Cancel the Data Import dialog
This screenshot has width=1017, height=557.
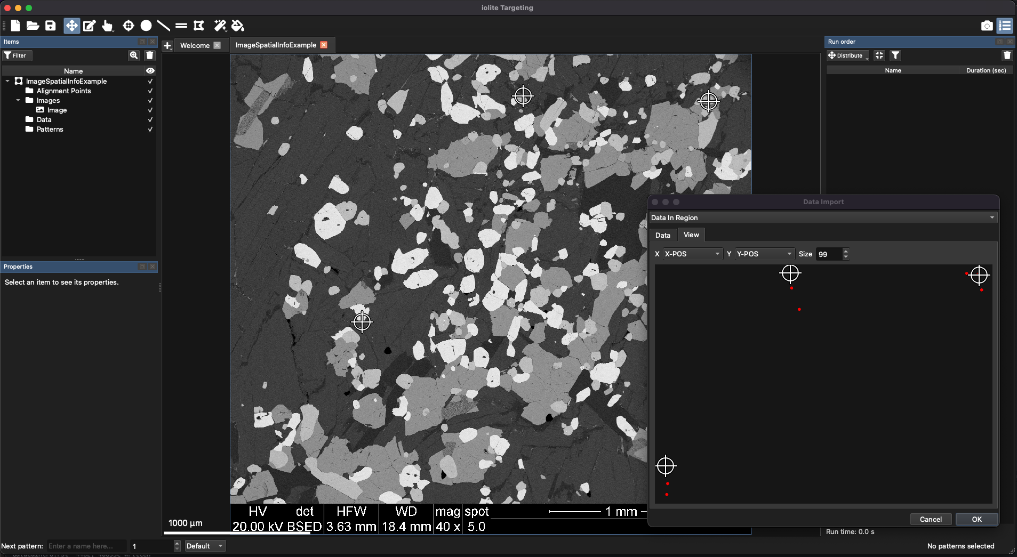point(931,519)
